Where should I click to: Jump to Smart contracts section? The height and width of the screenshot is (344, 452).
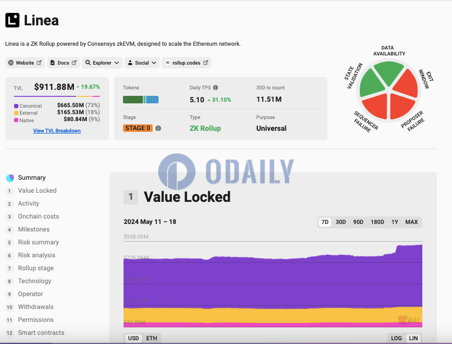(x=41, y=333)
